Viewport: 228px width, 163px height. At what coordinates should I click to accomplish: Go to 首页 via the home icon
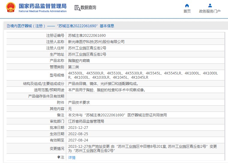click(x=187, y=6)
